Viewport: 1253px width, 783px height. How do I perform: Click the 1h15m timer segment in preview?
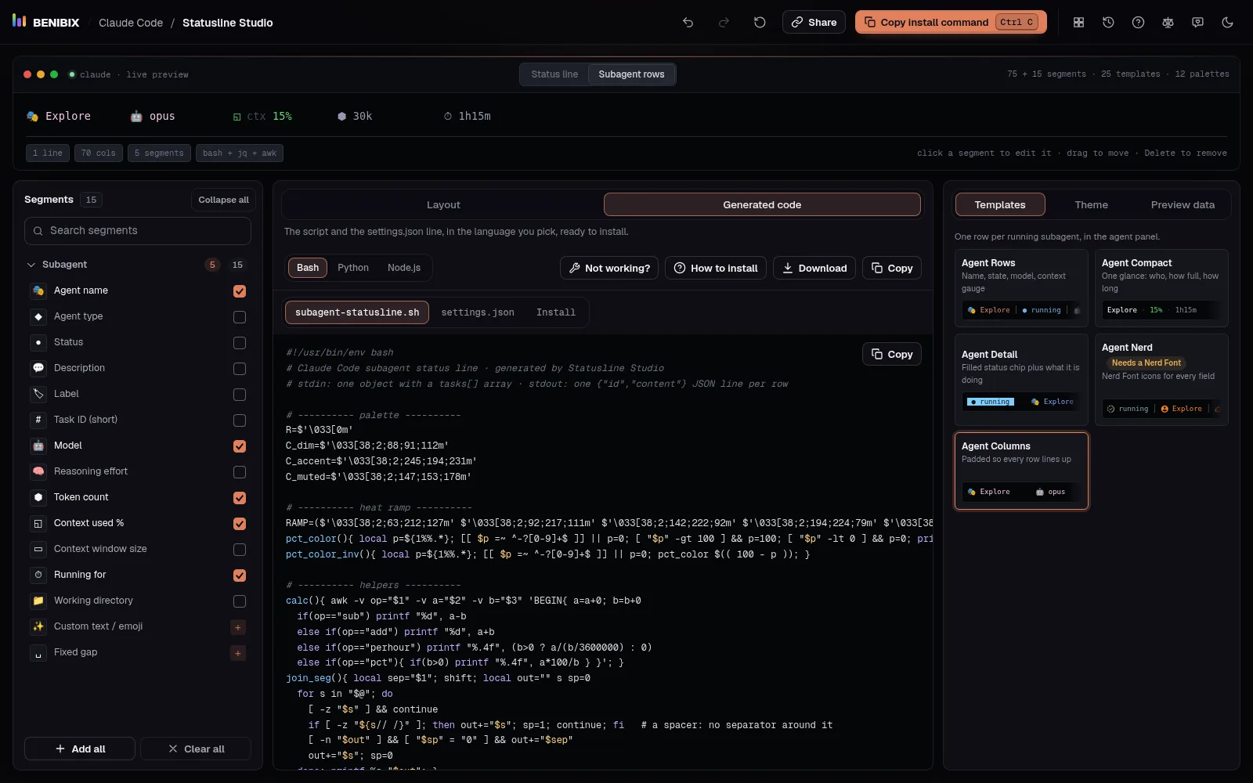[468, 116]
